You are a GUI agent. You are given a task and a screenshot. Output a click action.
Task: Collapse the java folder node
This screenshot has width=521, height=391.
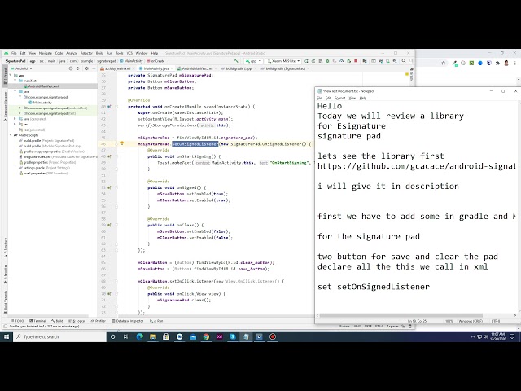[x=15, y=91]
